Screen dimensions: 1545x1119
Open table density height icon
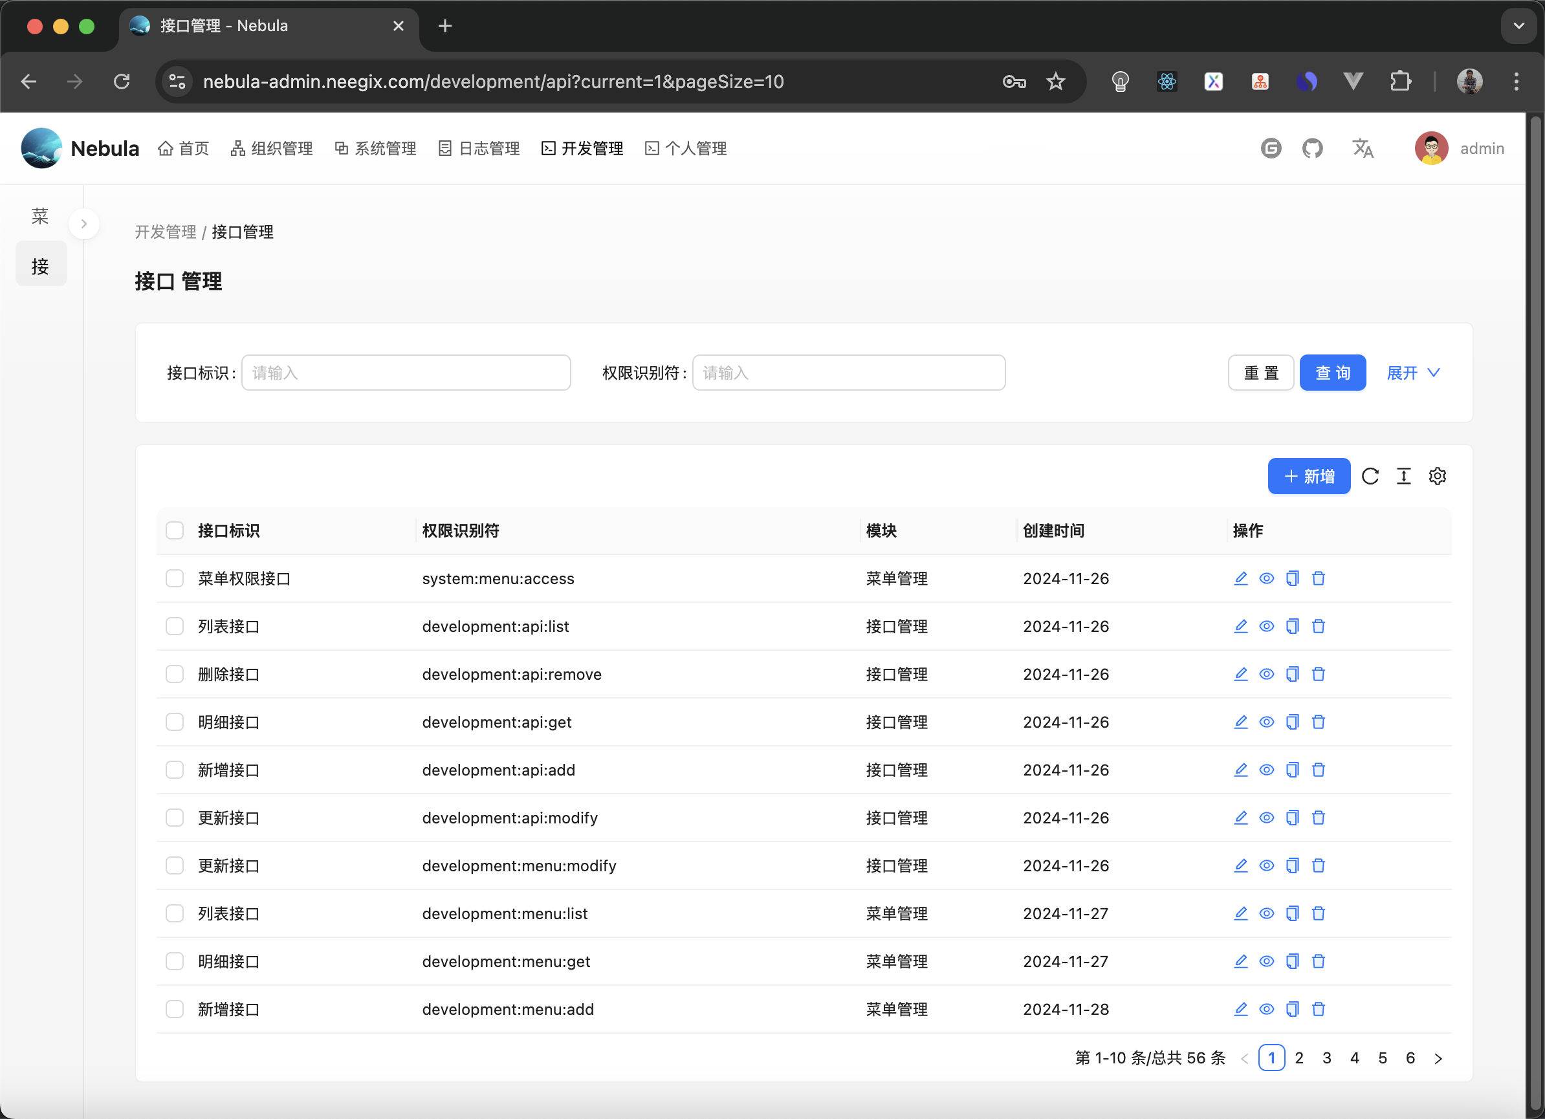pos(1403,476)
